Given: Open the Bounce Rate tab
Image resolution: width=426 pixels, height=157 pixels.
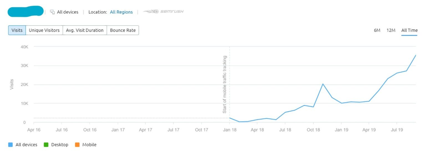Looking at the screenshot, I should click(123, 30).
